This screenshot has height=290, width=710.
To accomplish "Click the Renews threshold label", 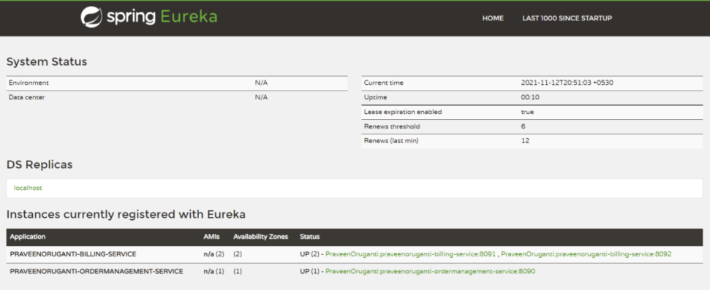I will tap(392, 126).
